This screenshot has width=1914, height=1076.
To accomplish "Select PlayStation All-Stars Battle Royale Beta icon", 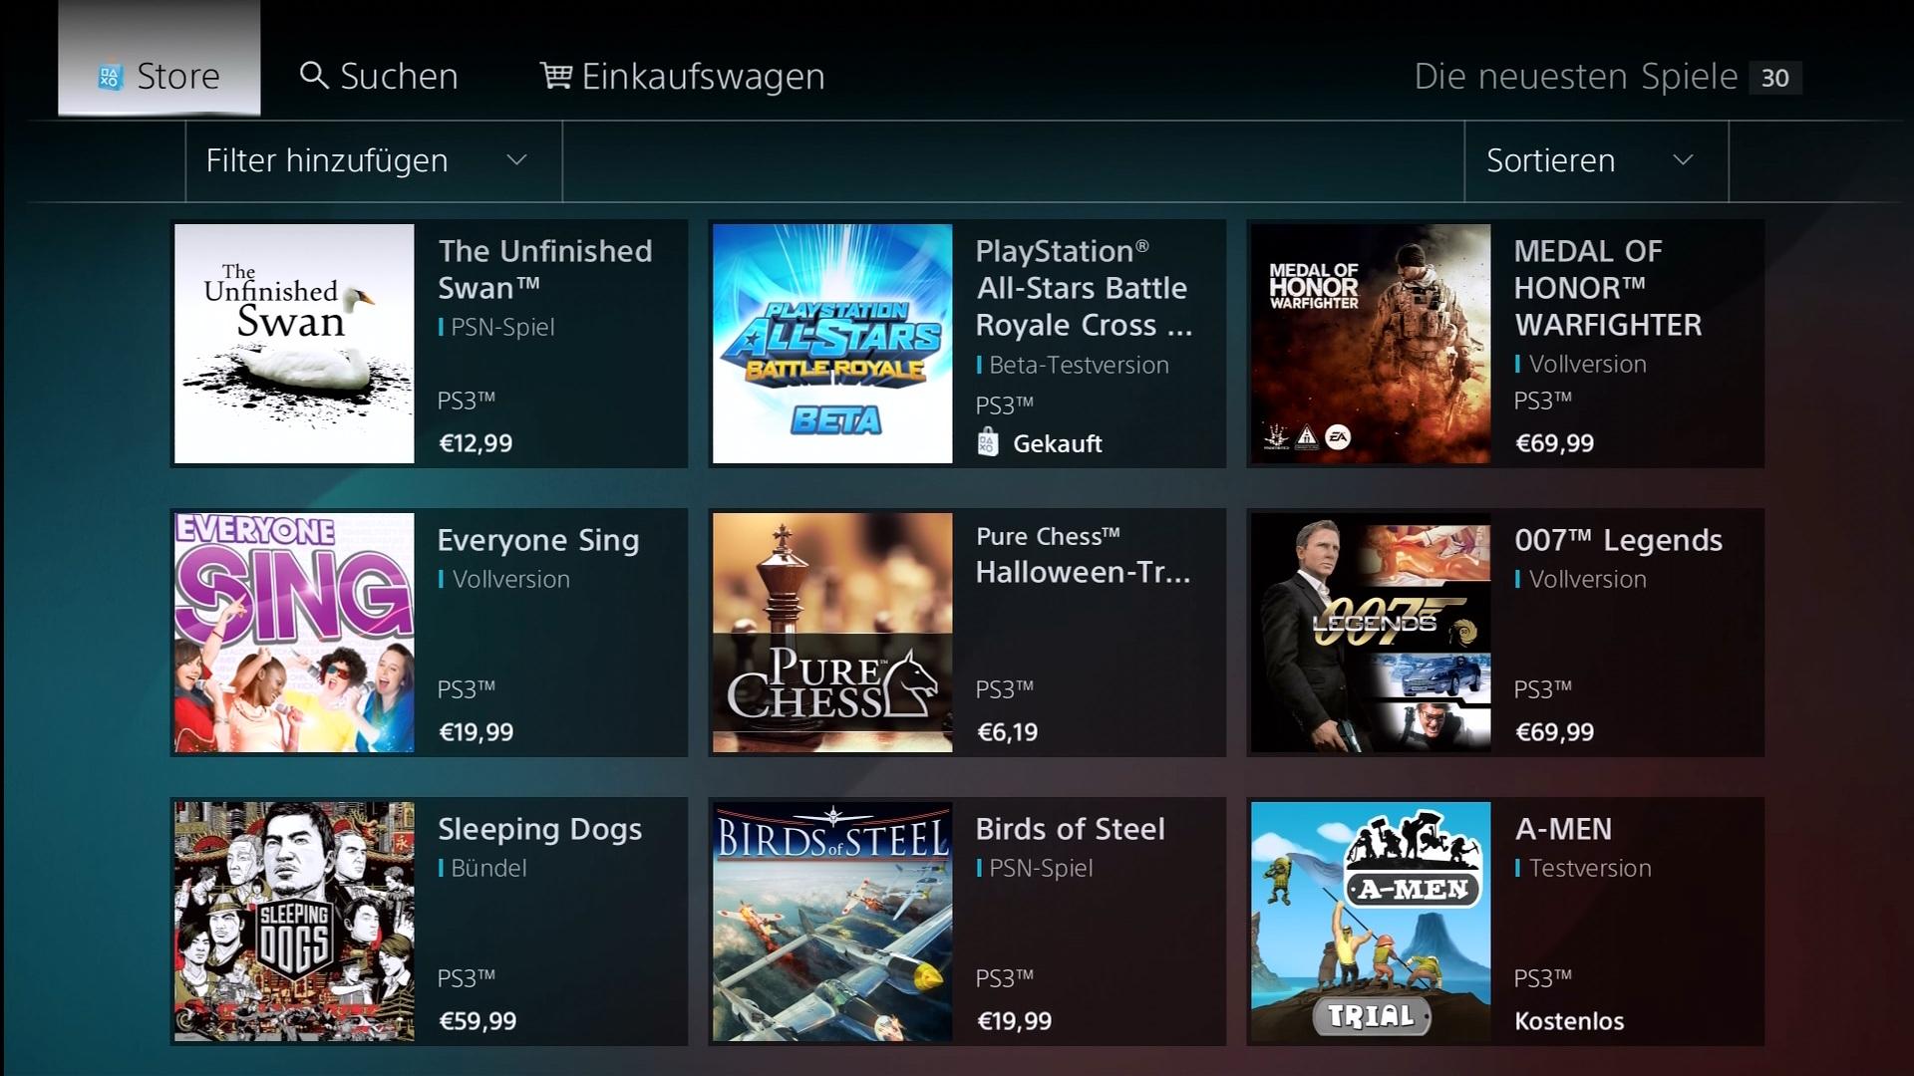I will [x=832, y=343].
